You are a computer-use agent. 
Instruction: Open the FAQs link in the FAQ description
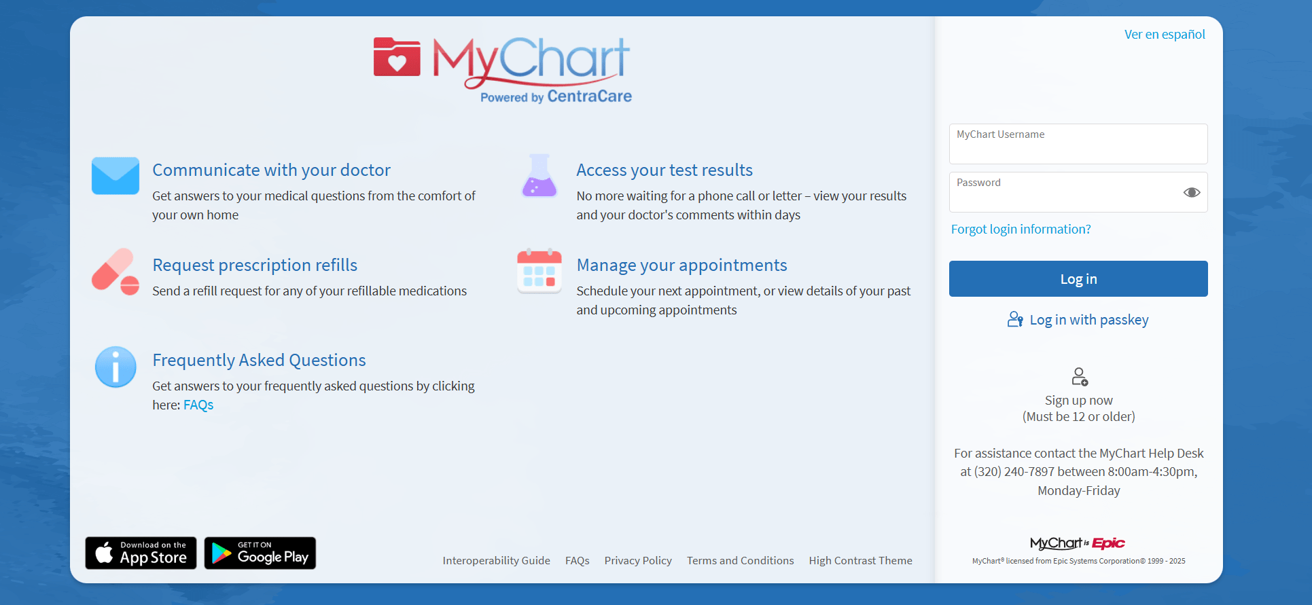point(198,405)
